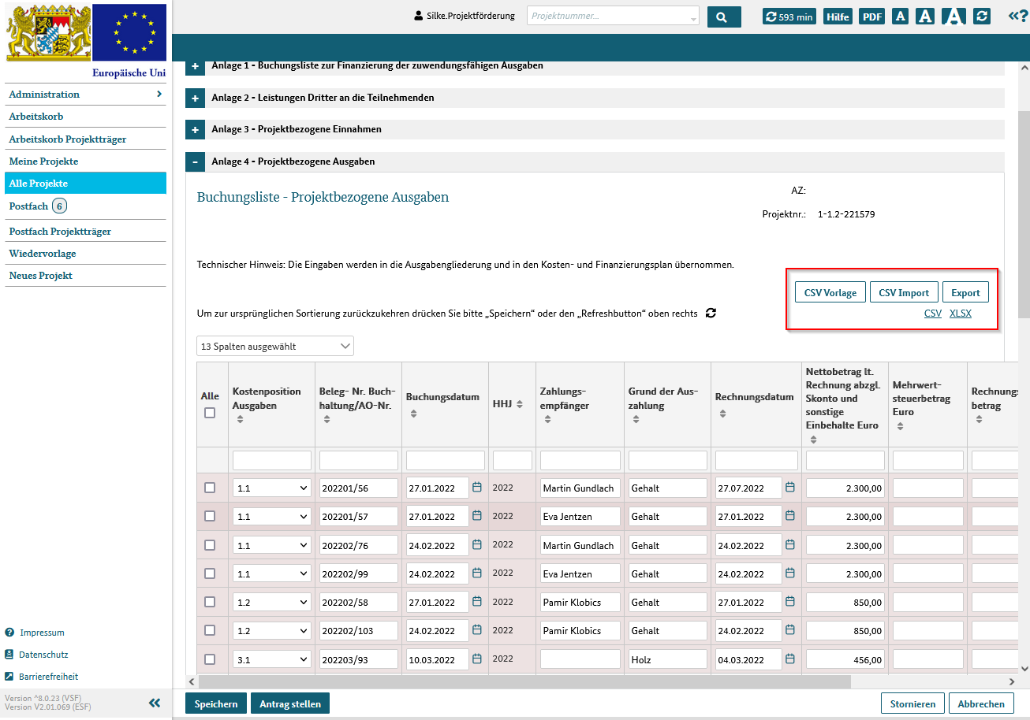Image resolution: width=1030 pixels, height=720 pixels.
Task: Click the CSV Import button
Action: click(904, 292)
